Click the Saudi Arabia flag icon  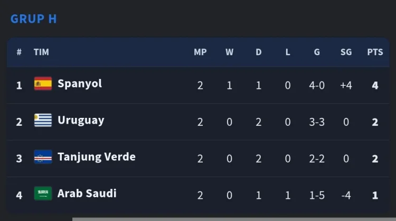(43, 193)
